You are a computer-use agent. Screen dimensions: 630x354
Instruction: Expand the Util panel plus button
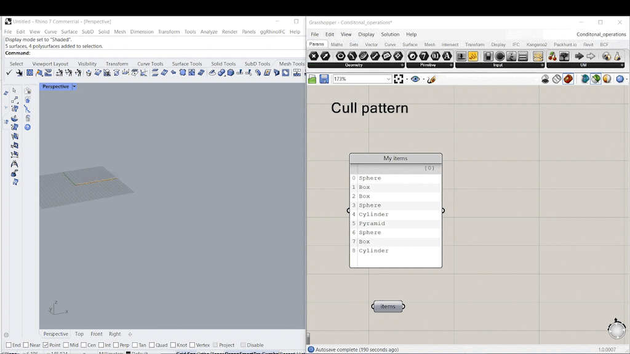point(622,65)
